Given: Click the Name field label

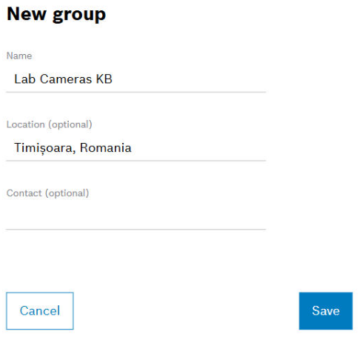Looking at the screenshot, I should tap(19, 56).
